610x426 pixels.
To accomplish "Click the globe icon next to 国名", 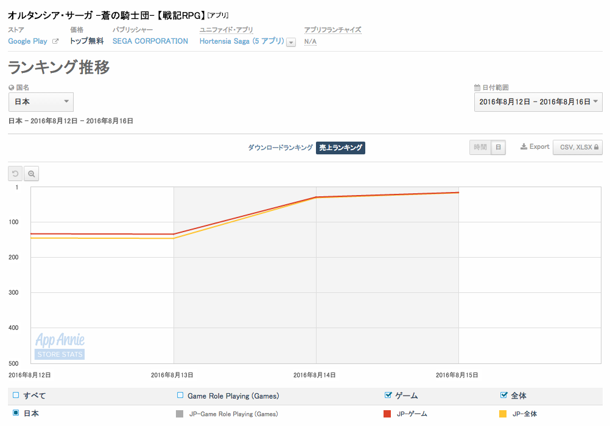I will (11, 88).
